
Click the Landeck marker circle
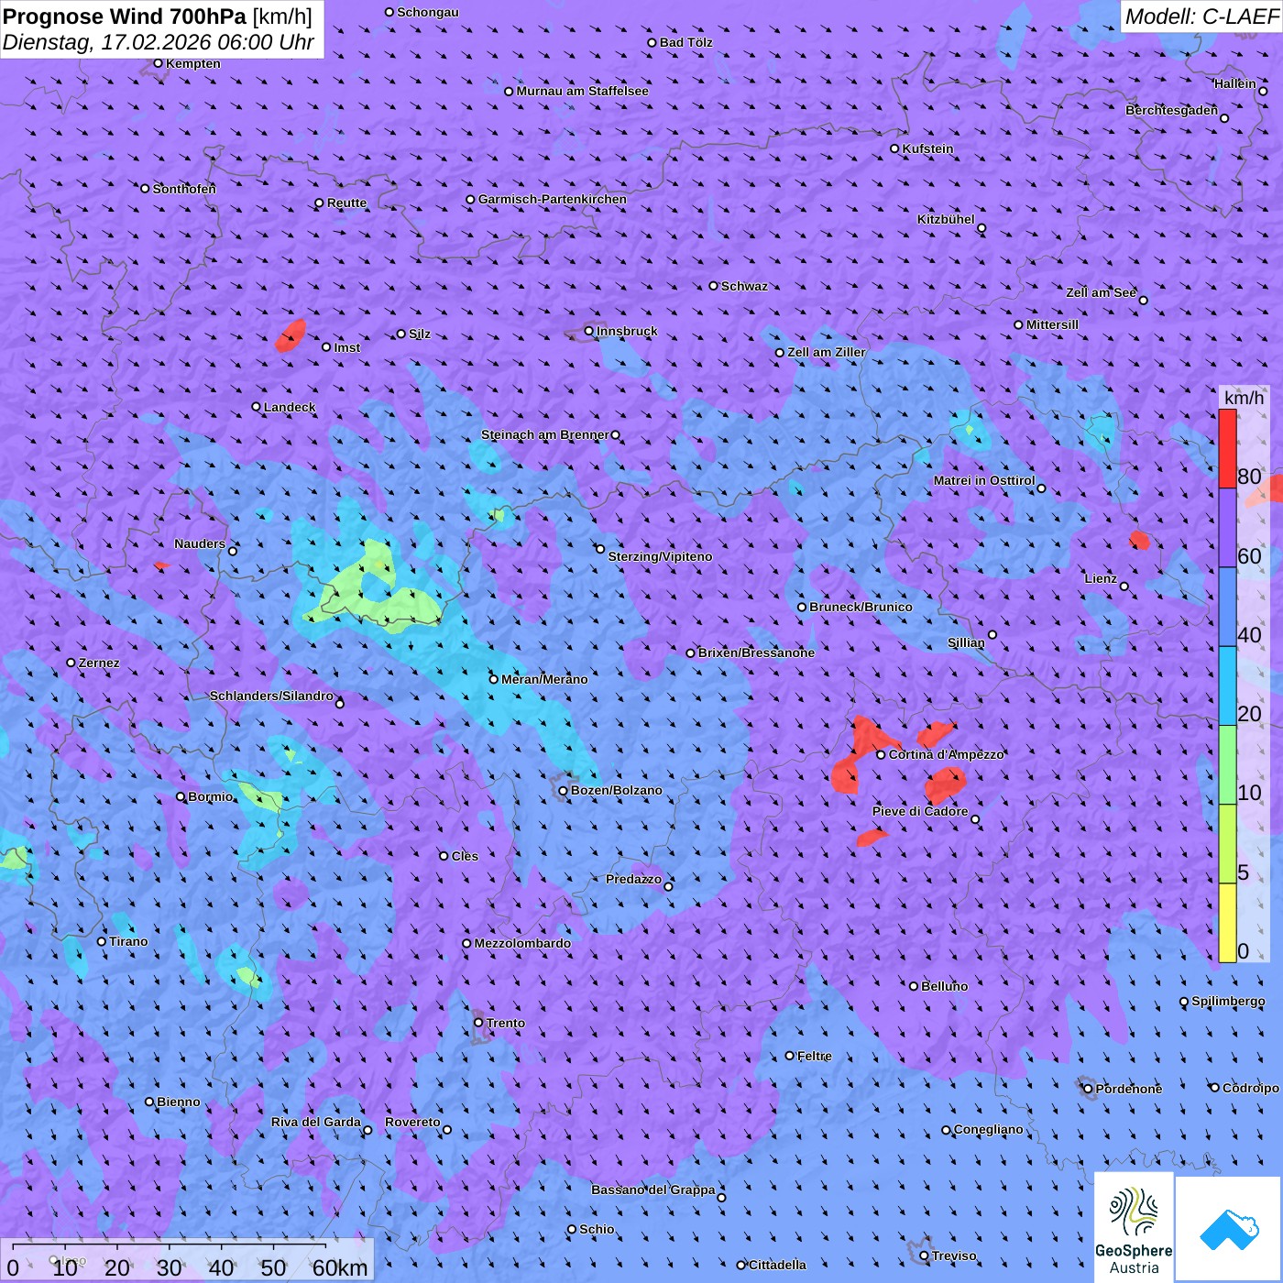point(257,407)
